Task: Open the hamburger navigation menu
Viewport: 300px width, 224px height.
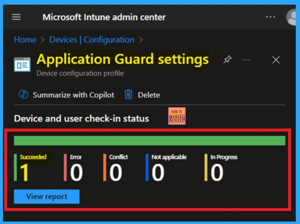Action: pos(16,17)
